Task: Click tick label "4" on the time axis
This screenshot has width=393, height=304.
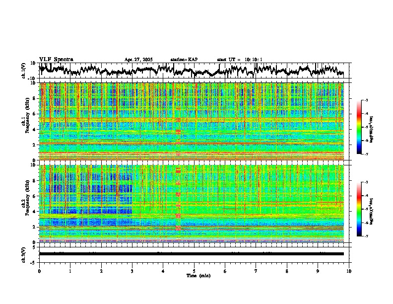Action: [163, 271]
